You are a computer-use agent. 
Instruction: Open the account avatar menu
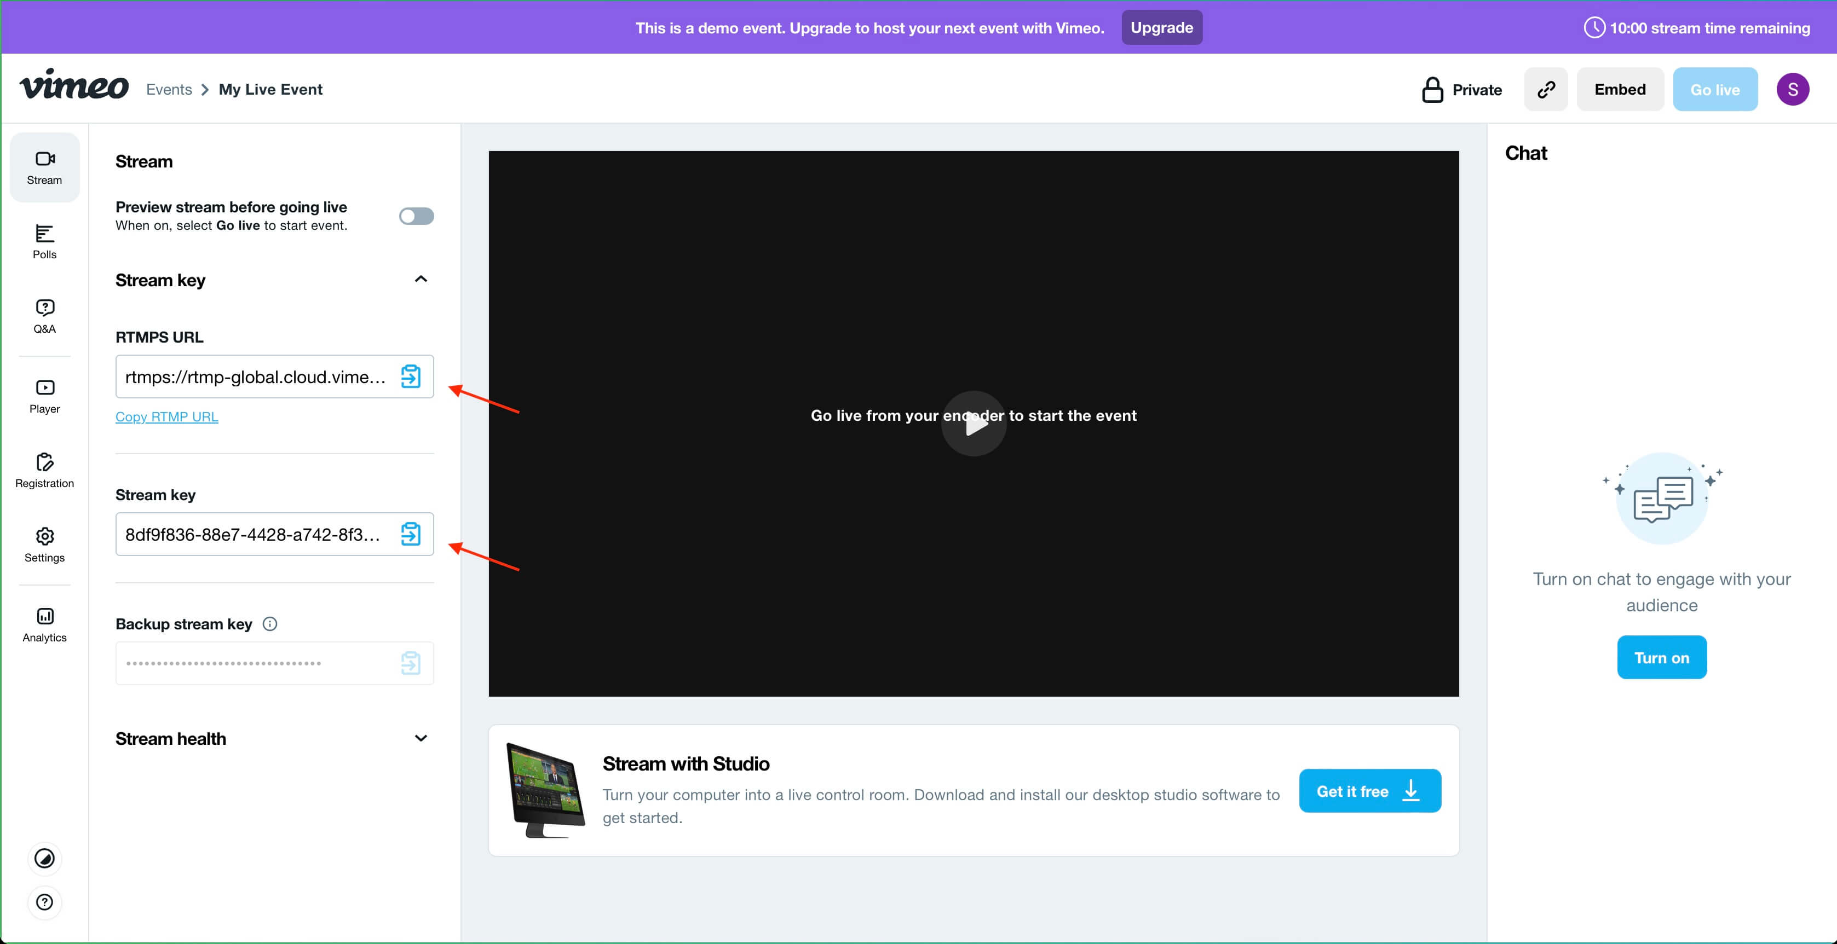tap(1793, 89)
